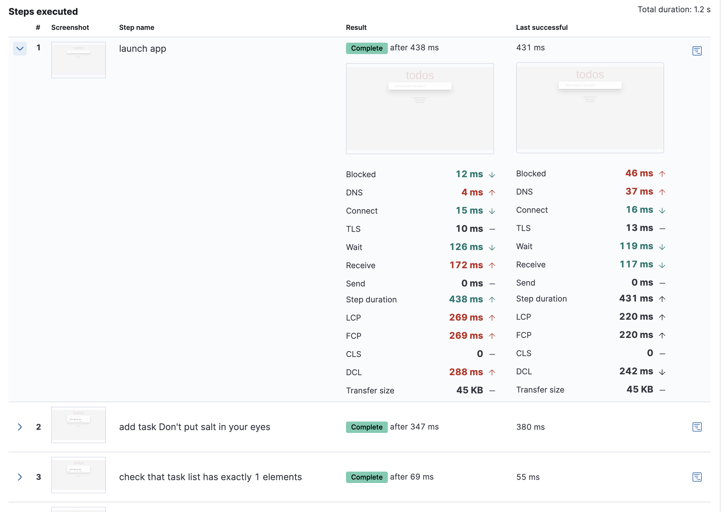The width and height of the screenshot is (725, 512).
Task: Open step details icon for launch app
Action: click(697, 51)
